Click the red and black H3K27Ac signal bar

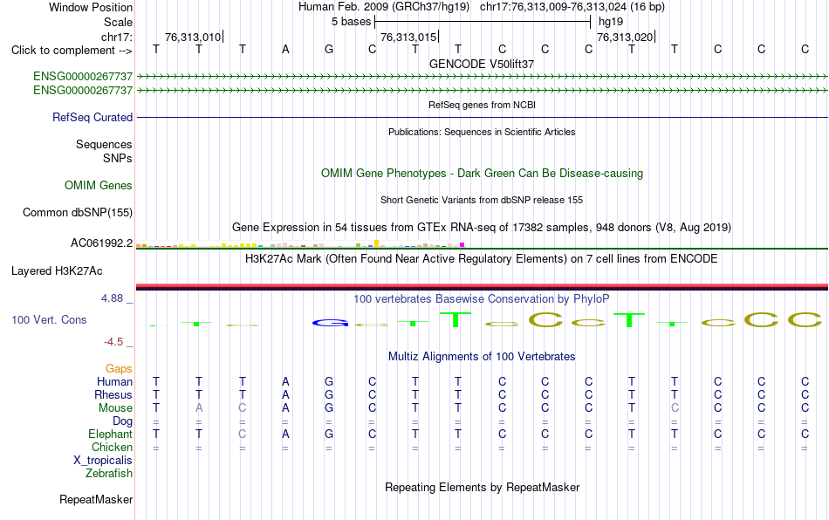(482, 287)
